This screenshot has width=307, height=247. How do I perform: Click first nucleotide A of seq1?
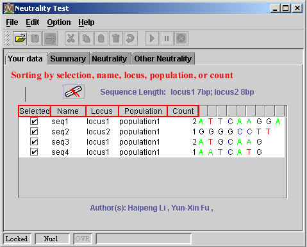pos(201,122)
